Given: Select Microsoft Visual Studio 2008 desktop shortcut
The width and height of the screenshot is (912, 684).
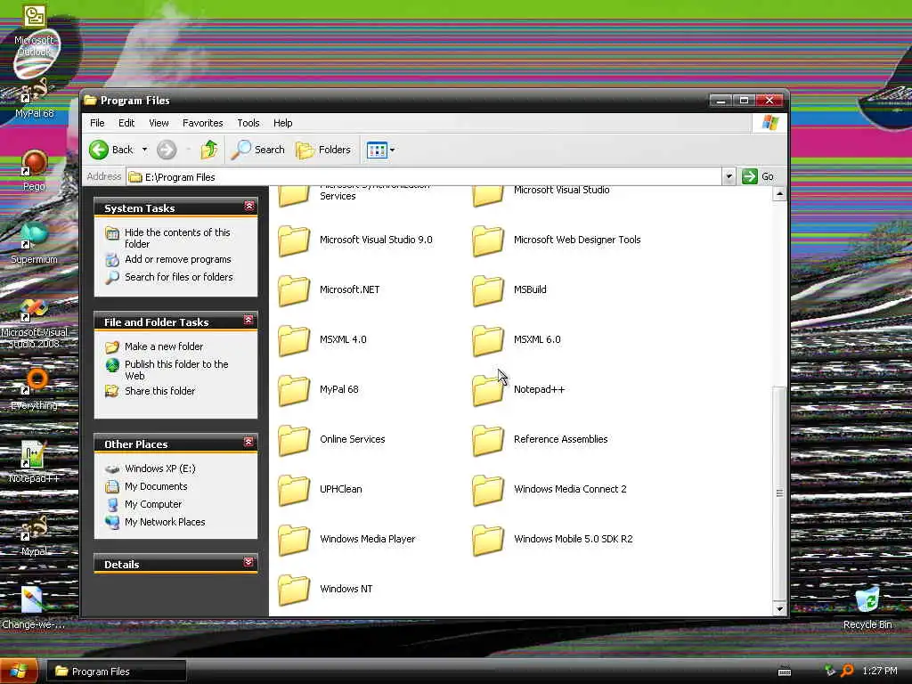Looking at the screenshot, I should tap(34, 322).
